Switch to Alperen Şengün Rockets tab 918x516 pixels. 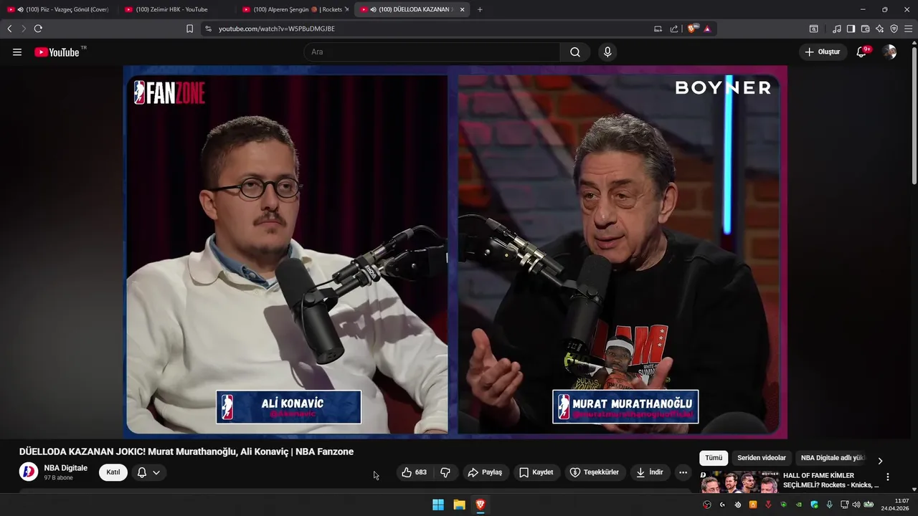coord(294,9)
